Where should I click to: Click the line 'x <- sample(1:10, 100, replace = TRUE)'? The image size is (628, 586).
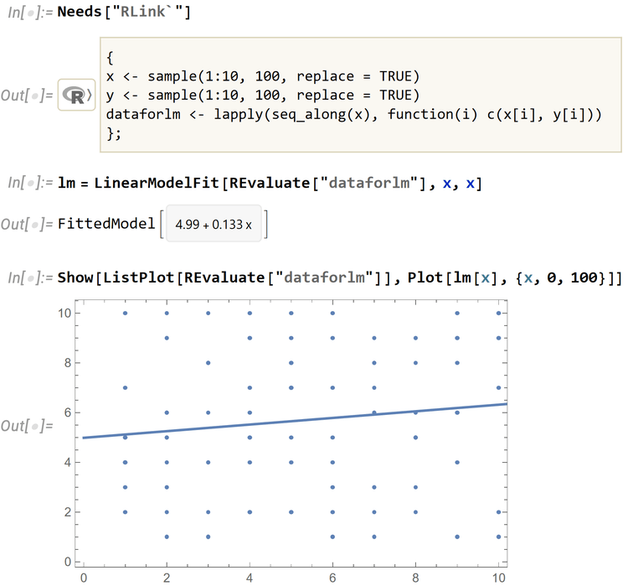[263, 75]
